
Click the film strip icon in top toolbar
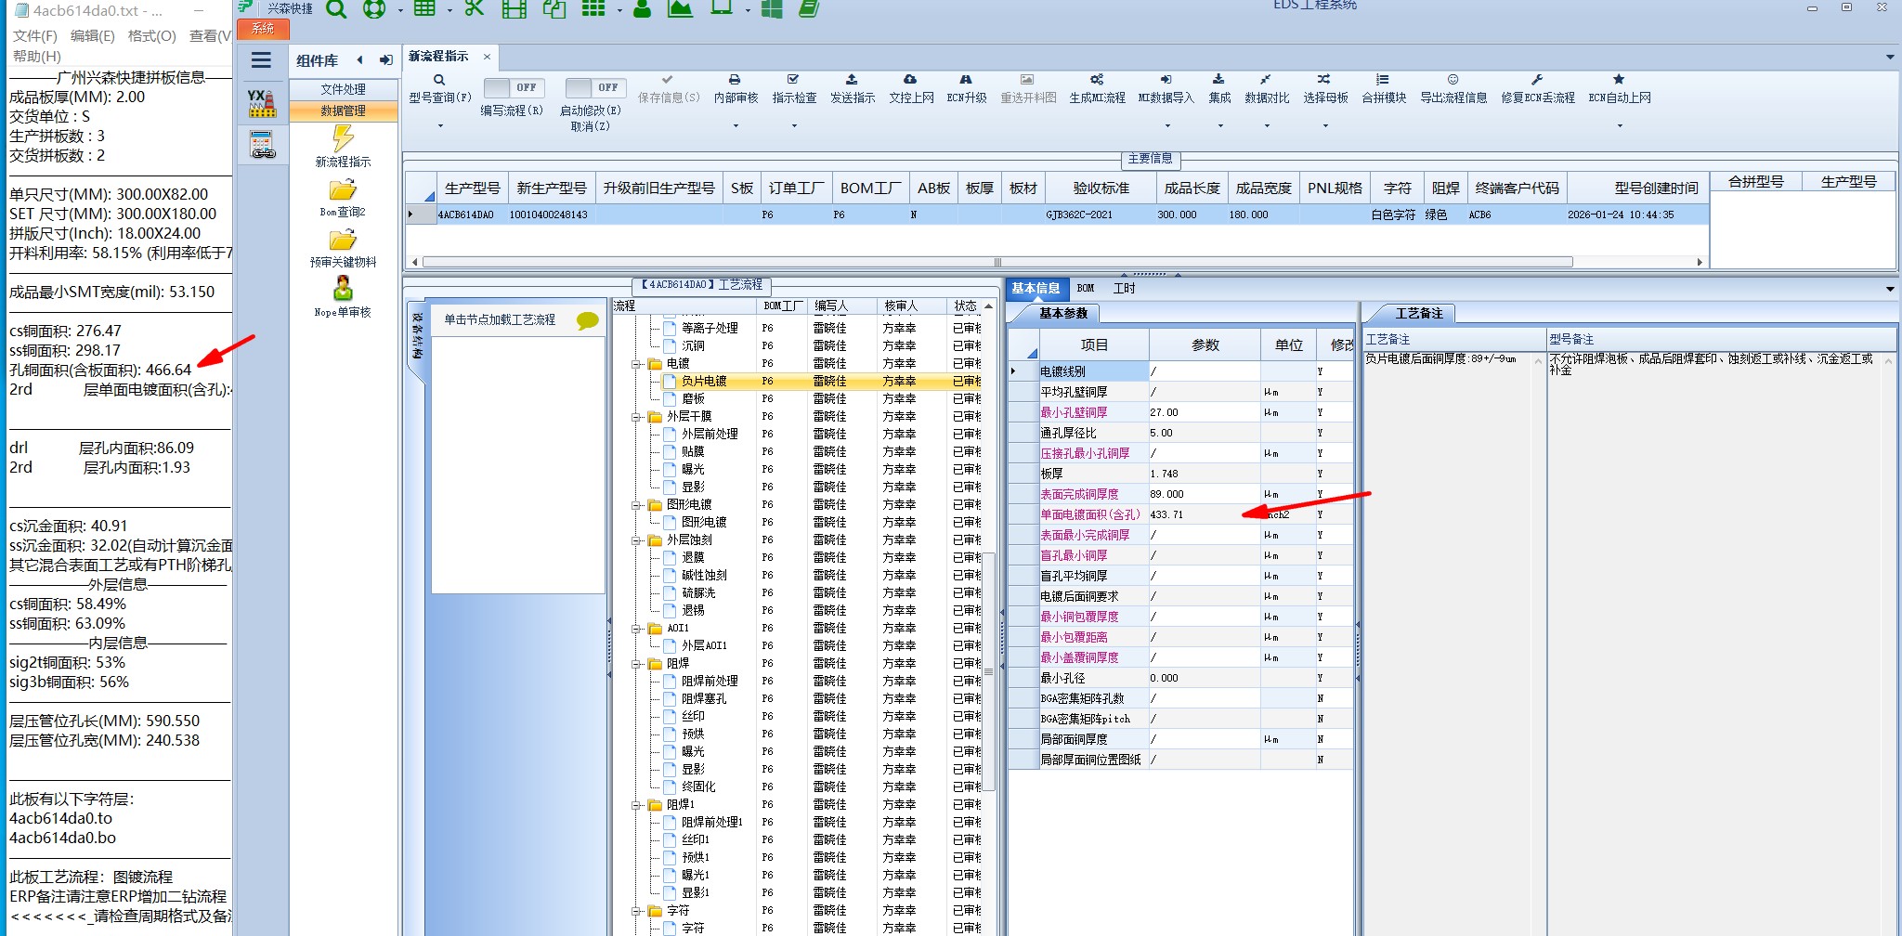coord(514,9)
